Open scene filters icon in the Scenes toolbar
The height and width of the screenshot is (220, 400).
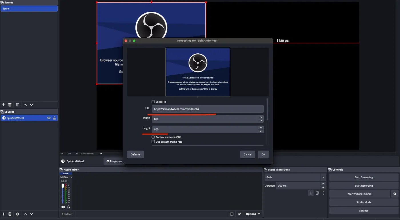coord(17,105)
